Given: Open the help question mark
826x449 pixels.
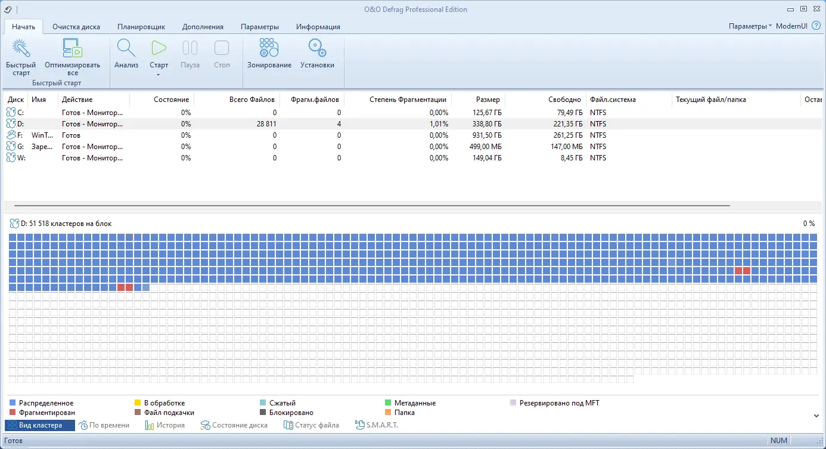Looking at the screenshot, I should 816,26.
